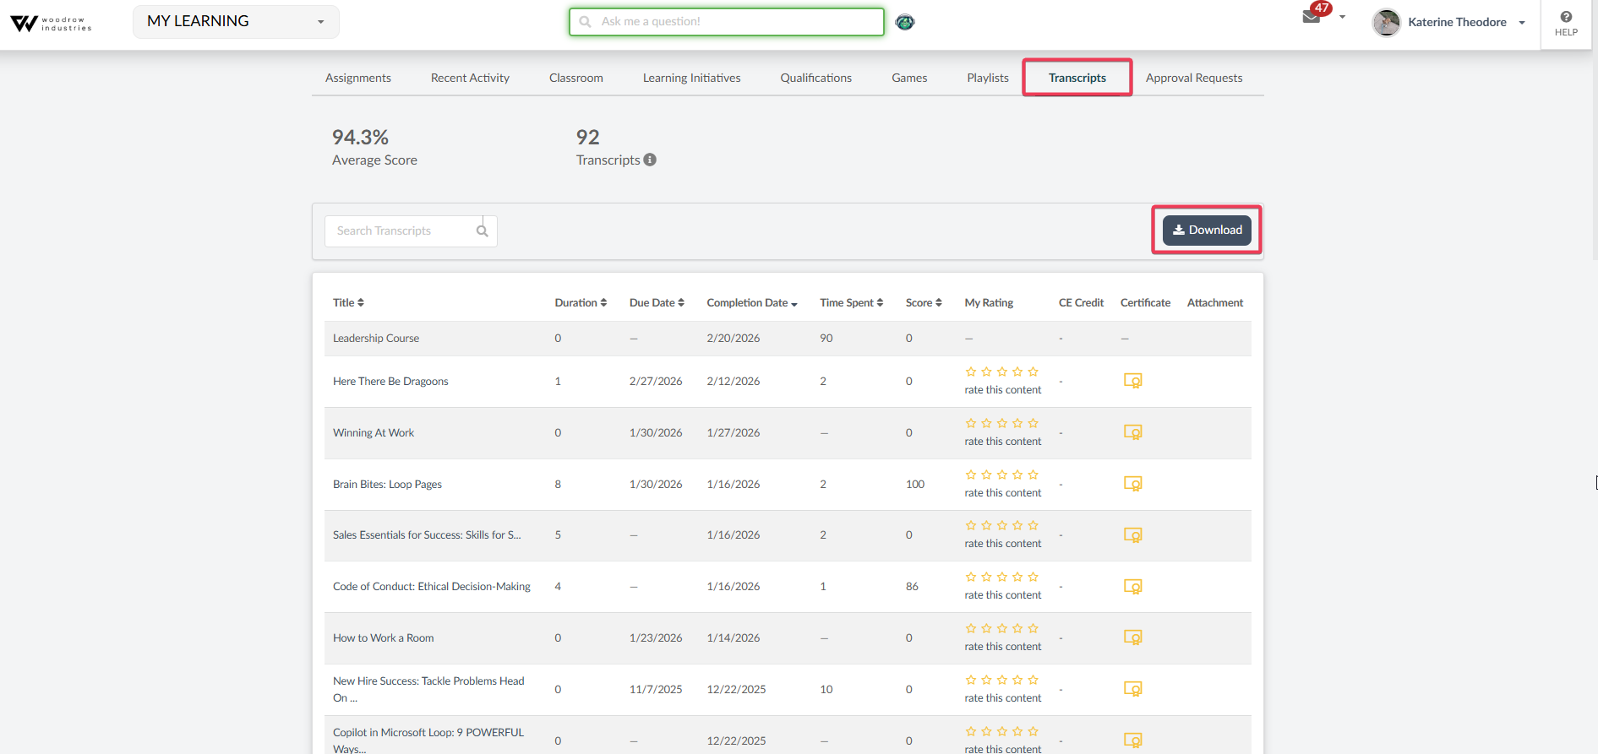Open Sales Essentials for Success title link
The image size is (1598, 754).
click(x=427, y=534)
